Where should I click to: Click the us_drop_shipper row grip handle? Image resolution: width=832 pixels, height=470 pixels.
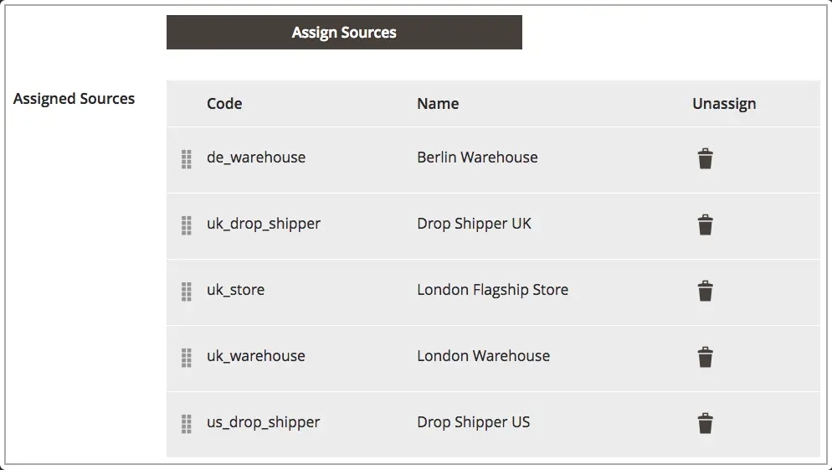(187, 424)
